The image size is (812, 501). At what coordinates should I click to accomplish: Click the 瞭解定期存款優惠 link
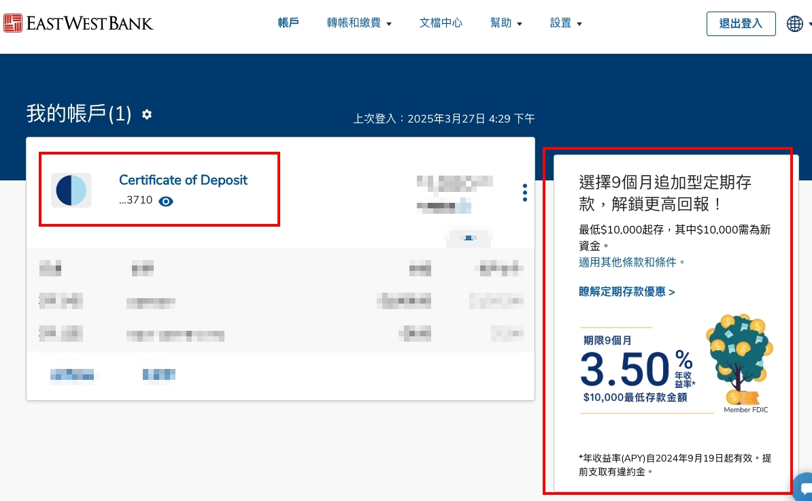[x=626, y=292]
